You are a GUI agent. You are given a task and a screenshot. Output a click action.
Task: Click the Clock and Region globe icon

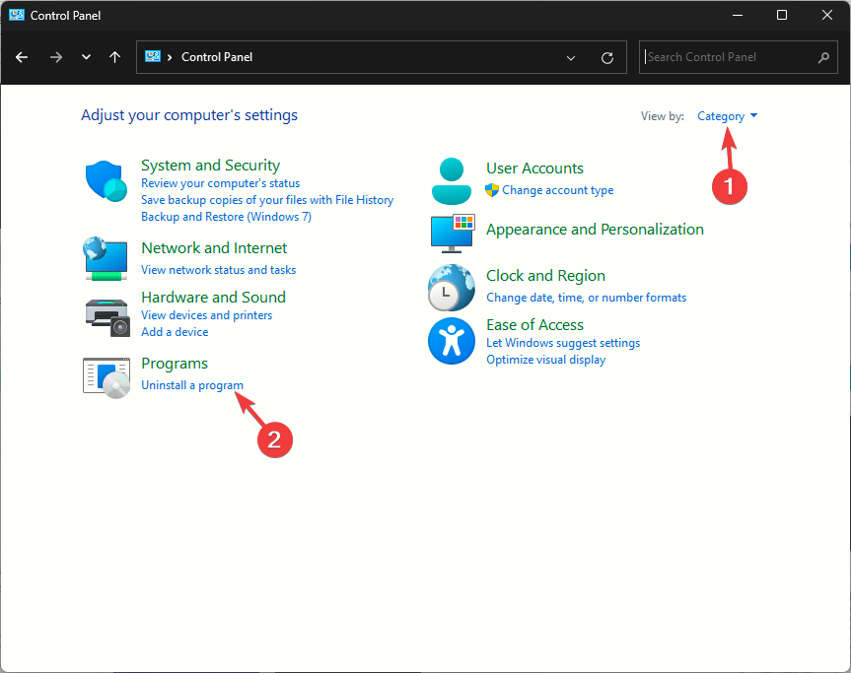coord(451,288)
